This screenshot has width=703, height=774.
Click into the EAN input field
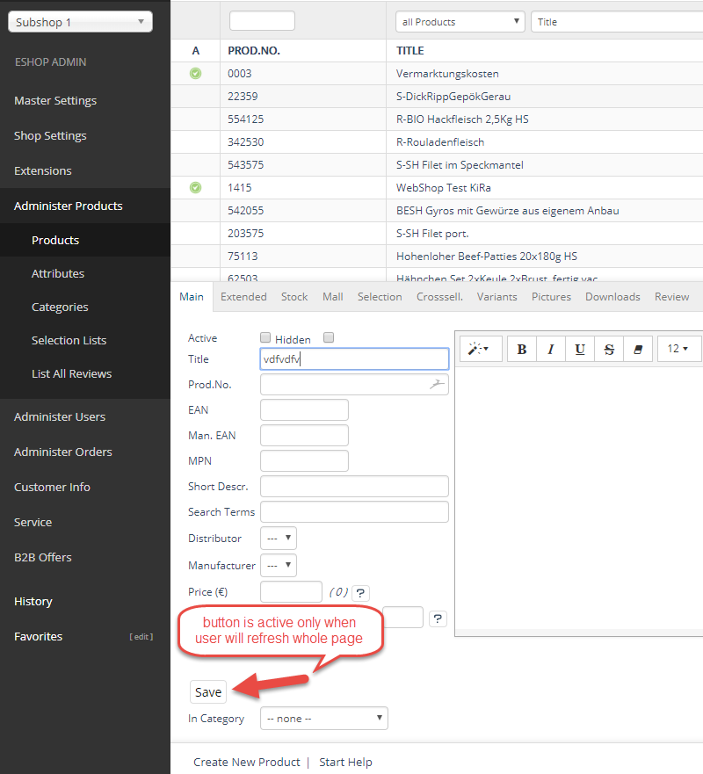click(x=304, y=410)
